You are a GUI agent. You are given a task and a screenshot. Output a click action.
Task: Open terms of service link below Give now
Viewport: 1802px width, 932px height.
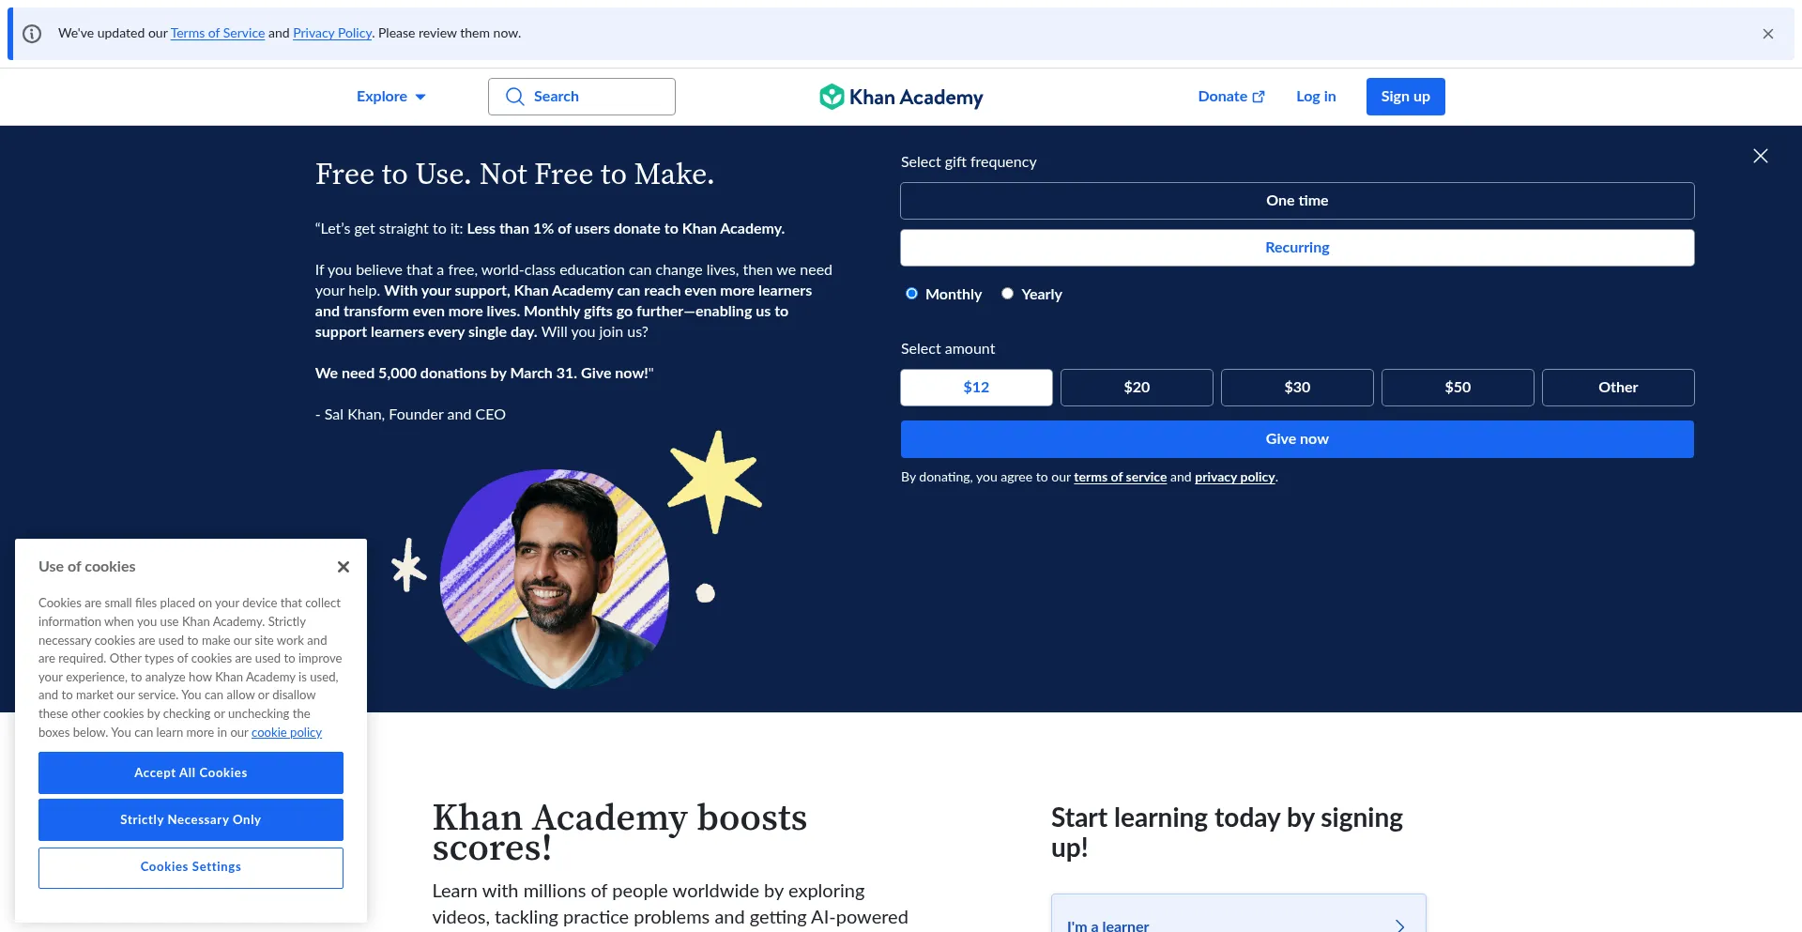coord(1120,478)
